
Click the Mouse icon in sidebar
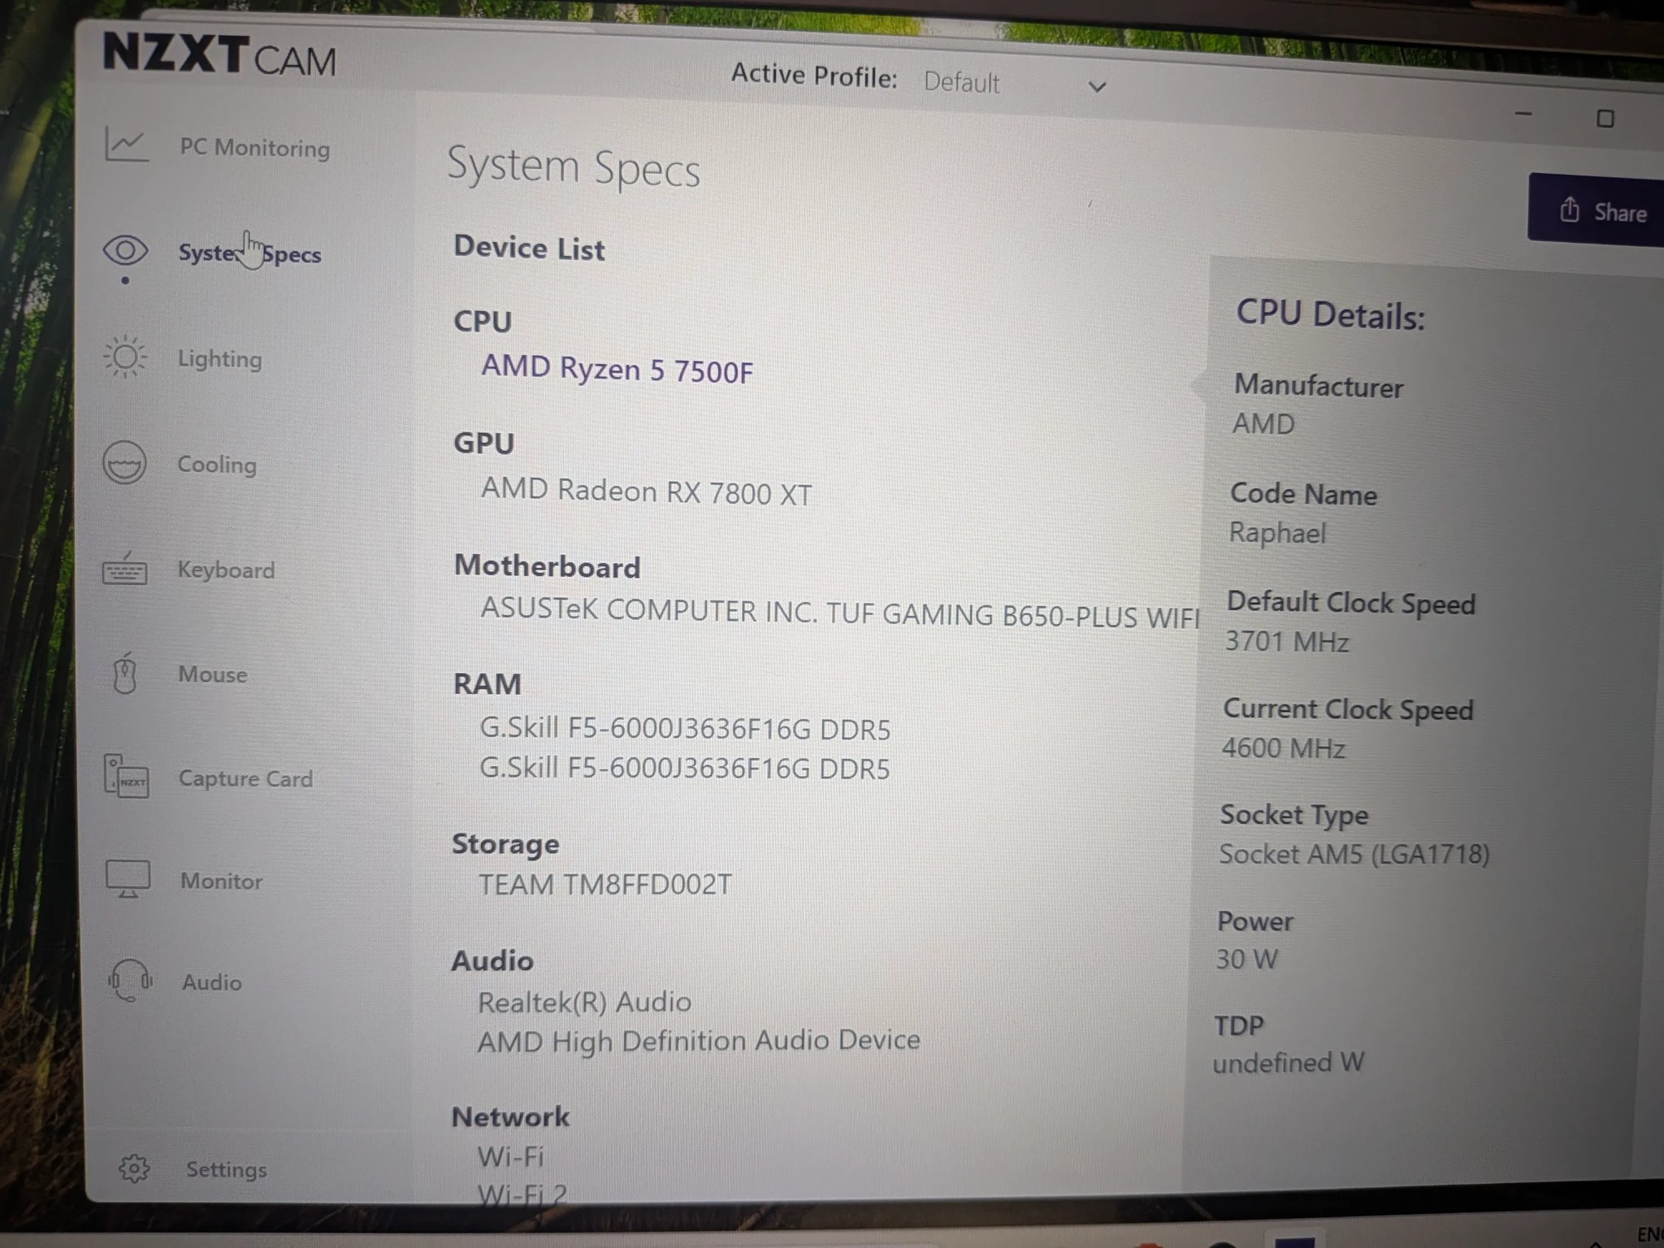(124, 674)
